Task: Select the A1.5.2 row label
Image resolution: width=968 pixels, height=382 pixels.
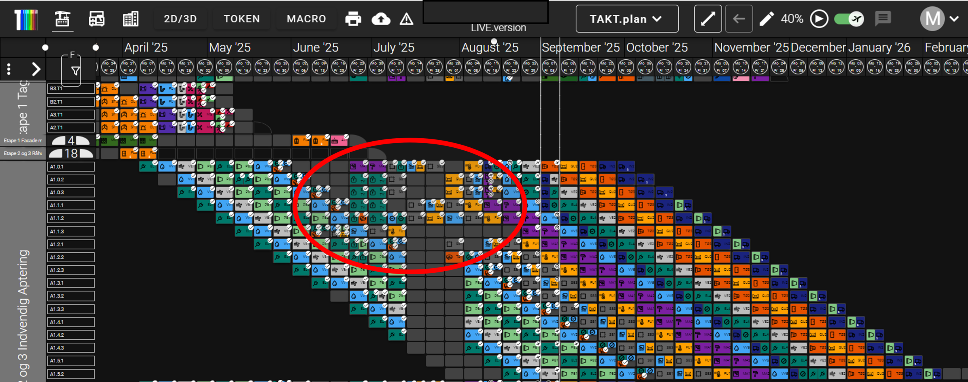Action: (71, 374)
